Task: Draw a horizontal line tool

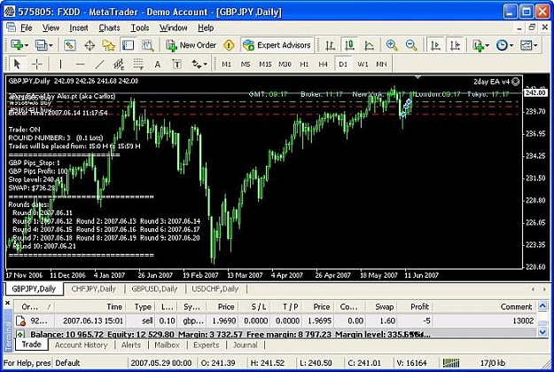Action: click(80, 64)
